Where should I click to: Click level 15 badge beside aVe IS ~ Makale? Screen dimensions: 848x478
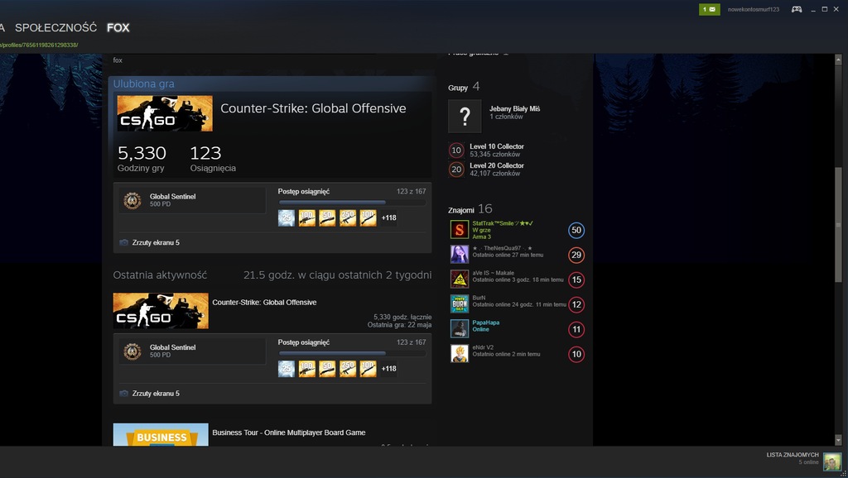click(x=576, y=280)
